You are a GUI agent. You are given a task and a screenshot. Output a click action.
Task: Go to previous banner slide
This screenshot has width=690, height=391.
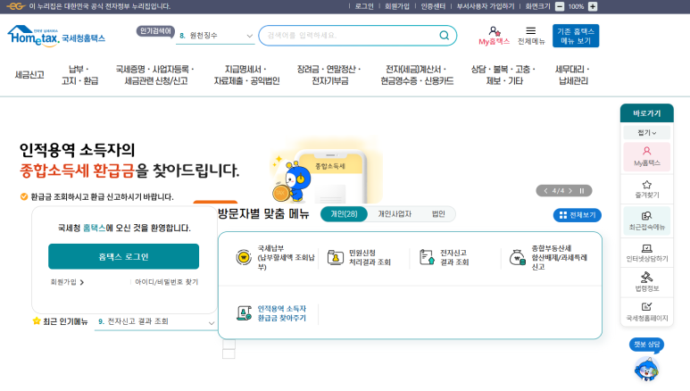[x=545, y=191]
